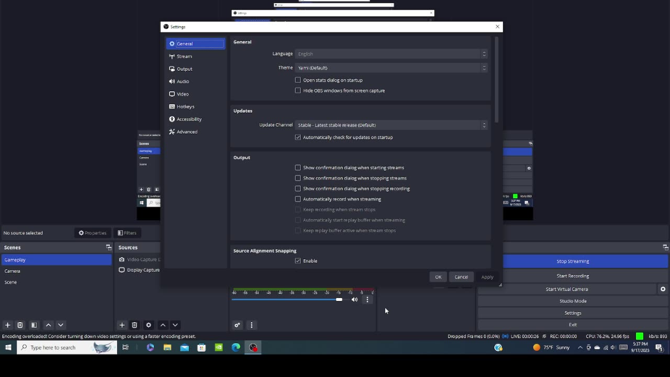Viewport: 670px width, 377px height.
Task: Open the Filters button above Scenes
Action: click(127, 233)
